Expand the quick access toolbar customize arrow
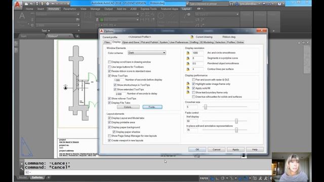The width and height of the screenshot is (324, 182). (68, 4)
